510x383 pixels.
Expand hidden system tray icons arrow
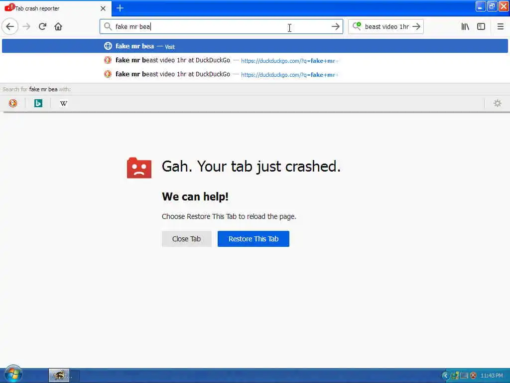pyautogui.click(x=445, y=376)
